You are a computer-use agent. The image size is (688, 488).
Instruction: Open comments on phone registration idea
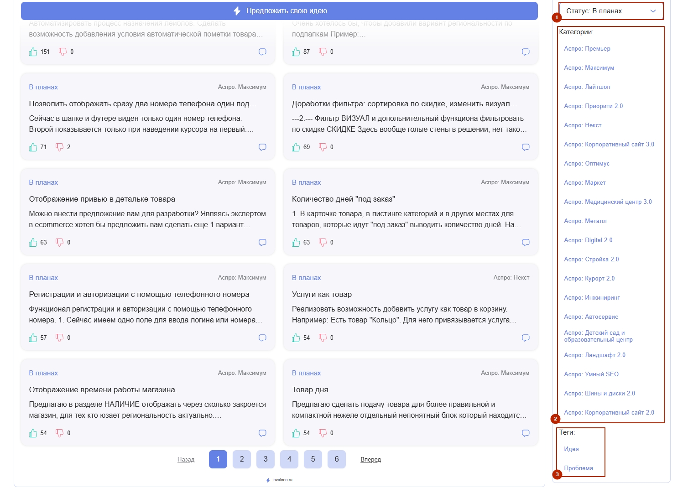262,337
